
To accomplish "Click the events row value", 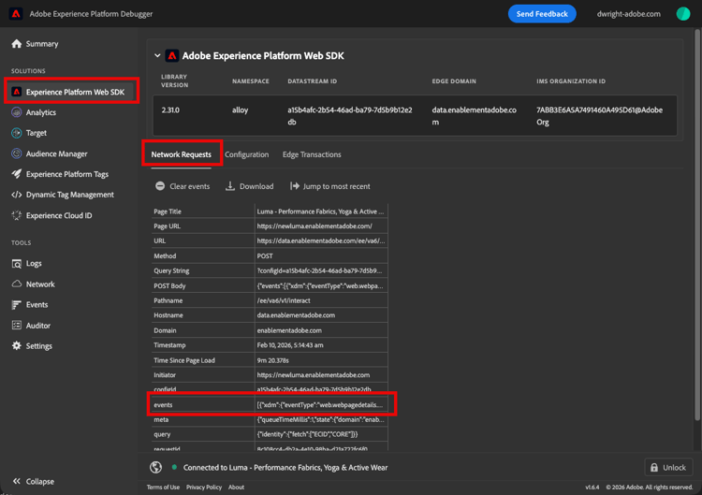I will pyautogui.click(x=320, y=404).
